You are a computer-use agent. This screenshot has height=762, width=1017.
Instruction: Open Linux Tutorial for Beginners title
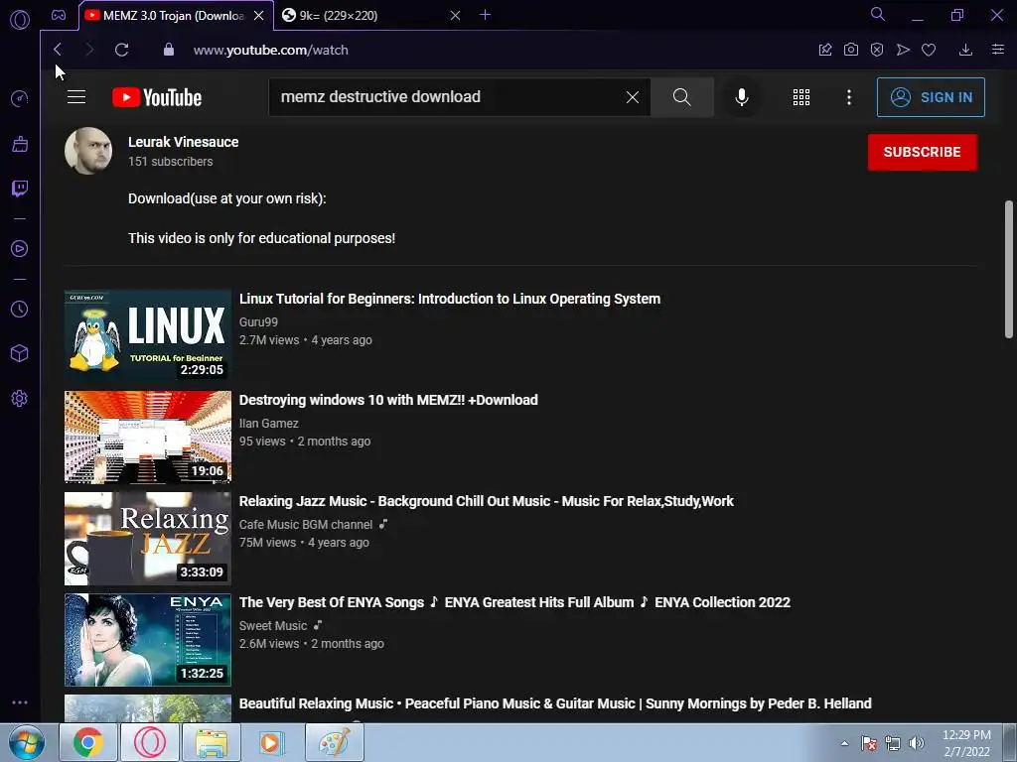click(450, 299)
